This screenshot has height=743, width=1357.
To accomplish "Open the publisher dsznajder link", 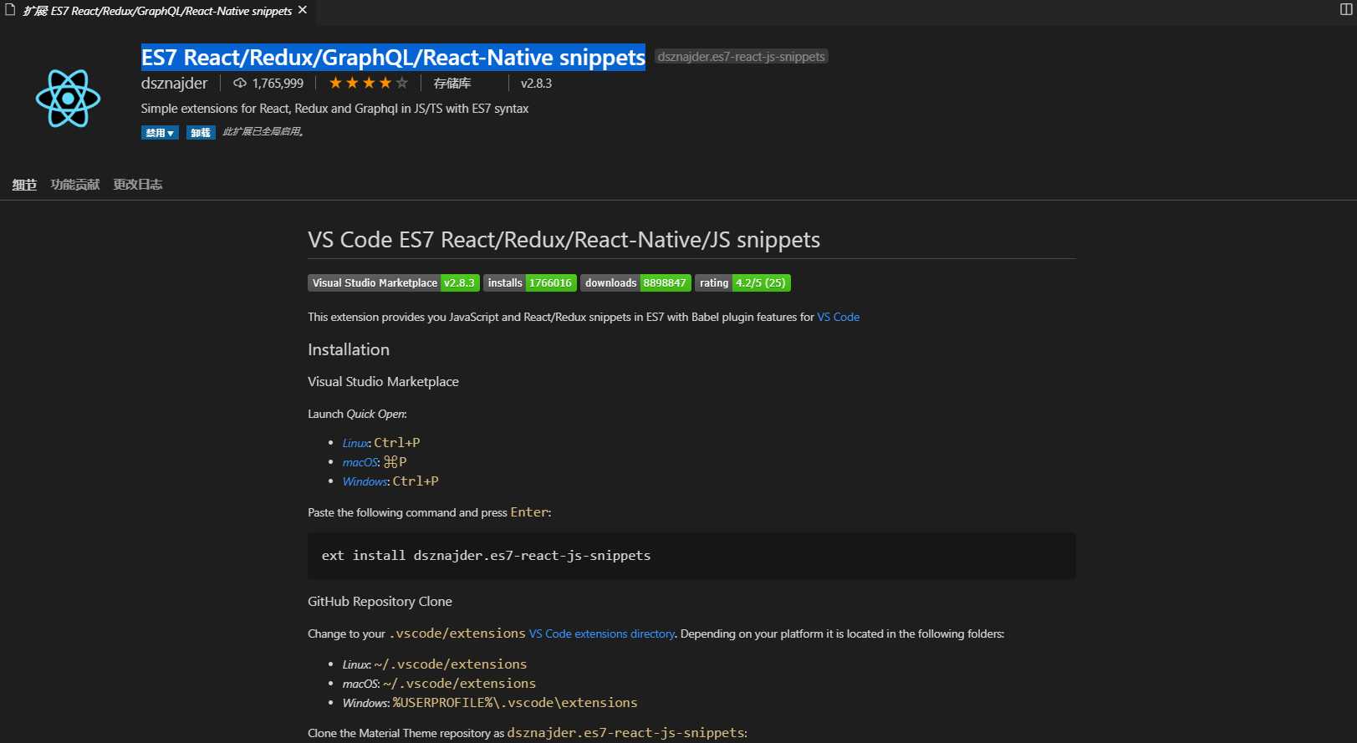I will tap(174, 83).
